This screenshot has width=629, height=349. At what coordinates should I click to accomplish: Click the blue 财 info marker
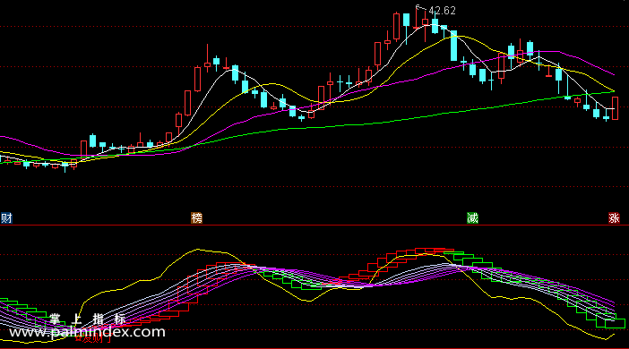click(x=6, y=218)
